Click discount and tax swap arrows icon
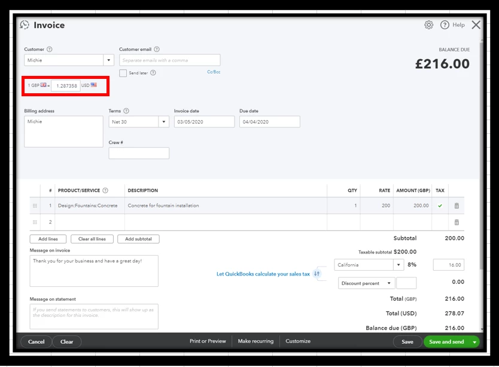Screen dimensions: 499x367 (x=317, y=274)
